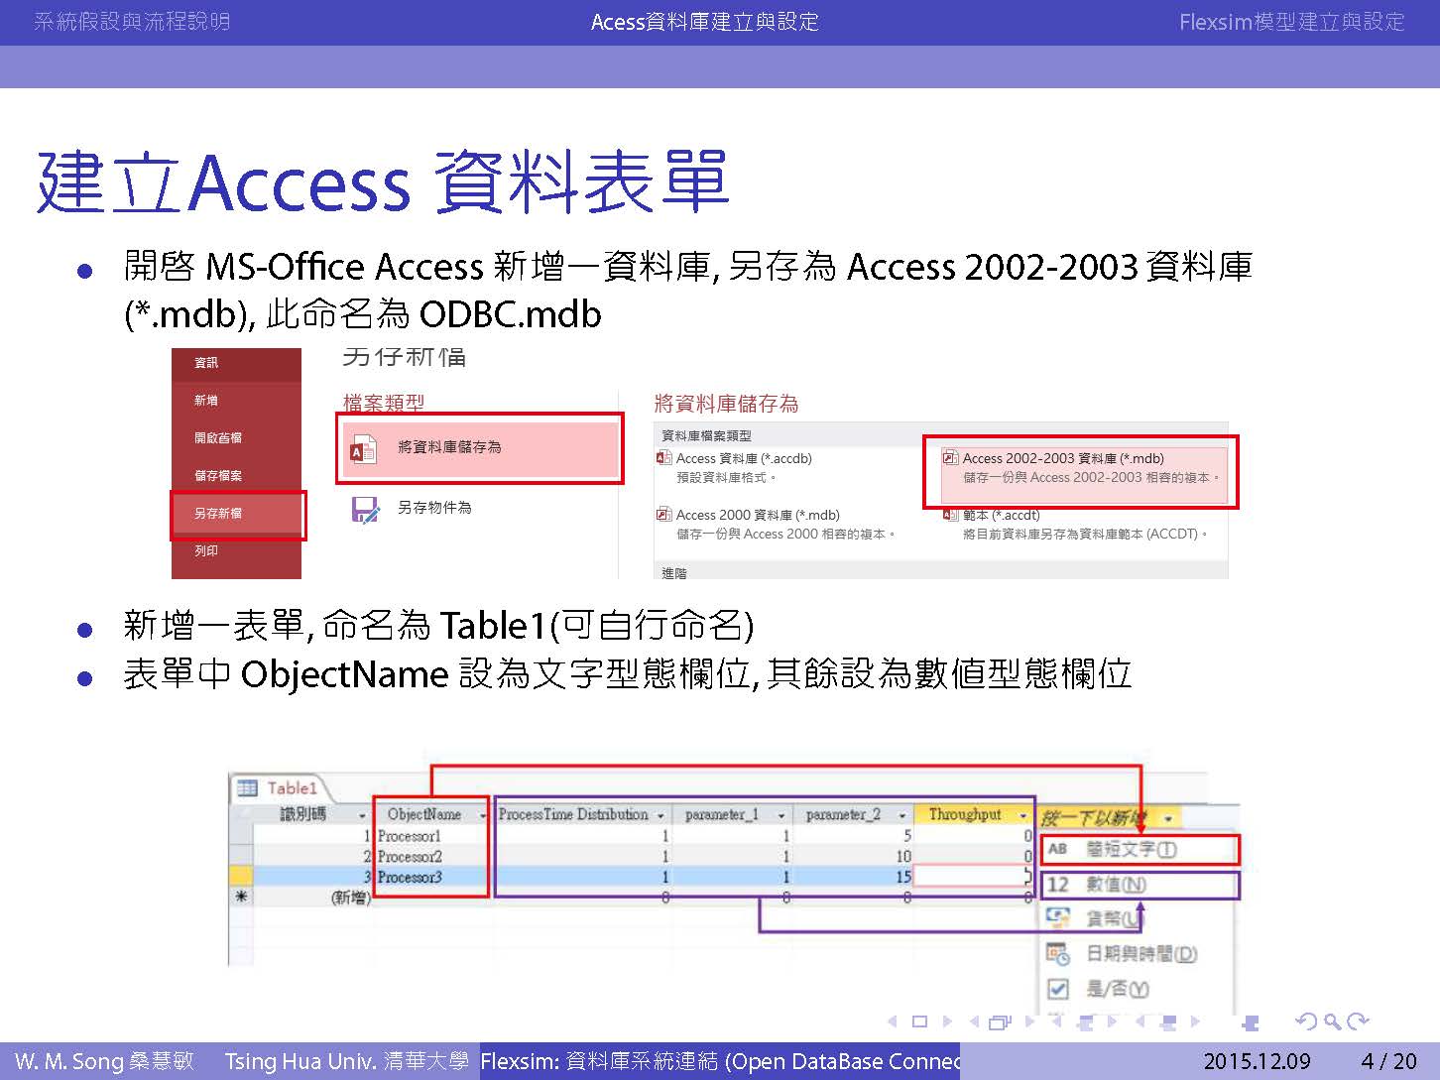This screenshot has height=1080, width=1440.
Task: Click the Beamer search magnifier icon
Action: coord(1332,1021)
